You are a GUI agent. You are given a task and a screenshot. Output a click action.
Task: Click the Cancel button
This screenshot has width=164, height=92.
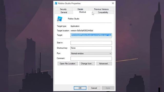[x=94, y=88]
